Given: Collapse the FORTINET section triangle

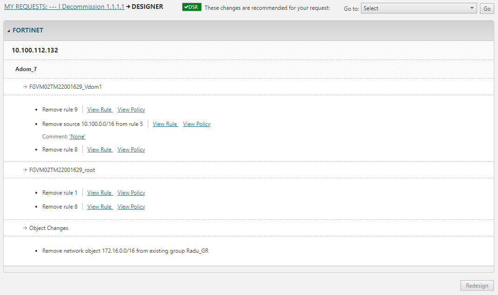Looking at the screenshot, I should [x=8, y=31].
